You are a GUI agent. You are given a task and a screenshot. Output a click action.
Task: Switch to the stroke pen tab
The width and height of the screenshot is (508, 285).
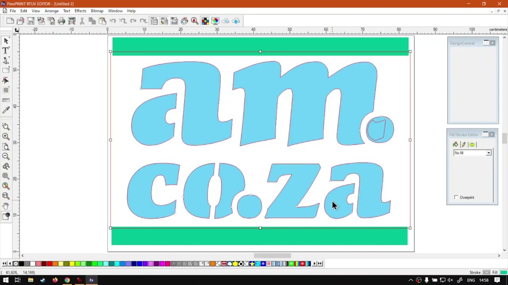464,144
